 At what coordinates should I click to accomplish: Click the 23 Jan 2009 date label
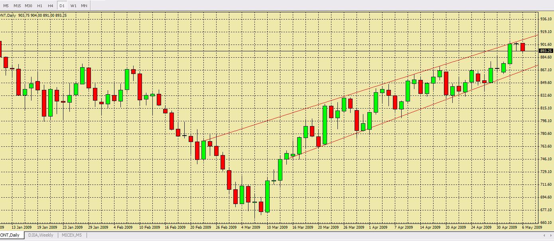coord(73,227)
